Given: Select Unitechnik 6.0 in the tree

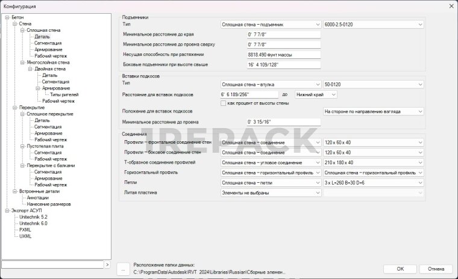Looking at the screenshot, I should click(x=33, y=223).
